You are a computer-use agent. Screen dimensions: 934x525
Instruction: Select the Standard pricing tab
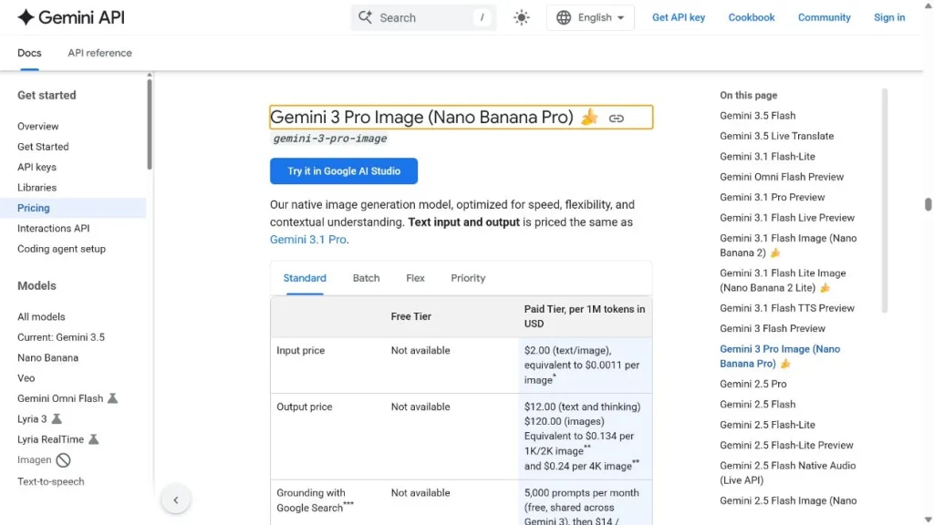click(305, 278)
